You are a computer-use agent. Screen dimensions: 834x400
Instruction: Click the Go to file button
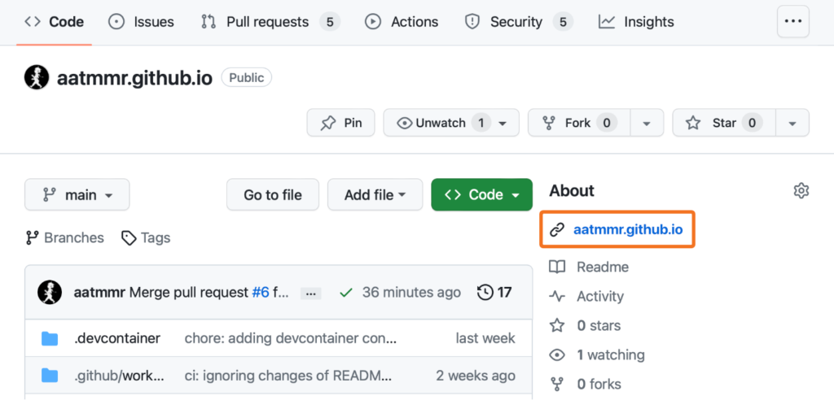(x=273, y=194)
